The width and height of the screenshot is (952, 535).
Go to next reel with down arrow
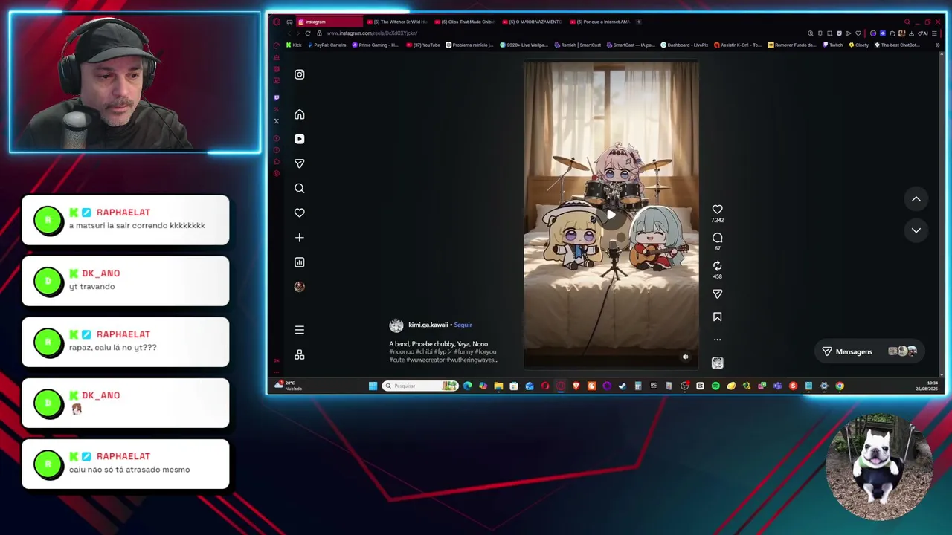click(x=916, y=230)
